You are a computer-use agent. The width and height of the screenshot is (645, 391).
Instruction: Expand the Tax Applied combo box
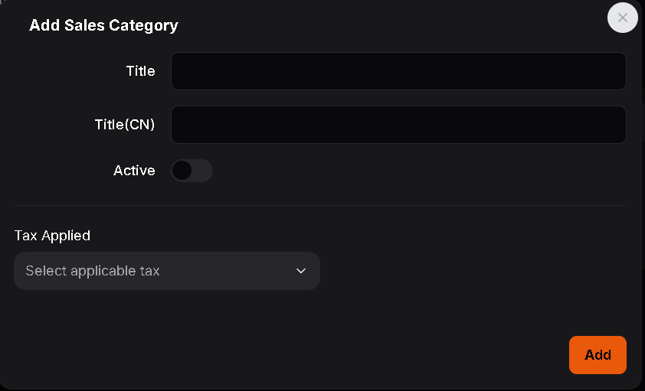point(166,271)
